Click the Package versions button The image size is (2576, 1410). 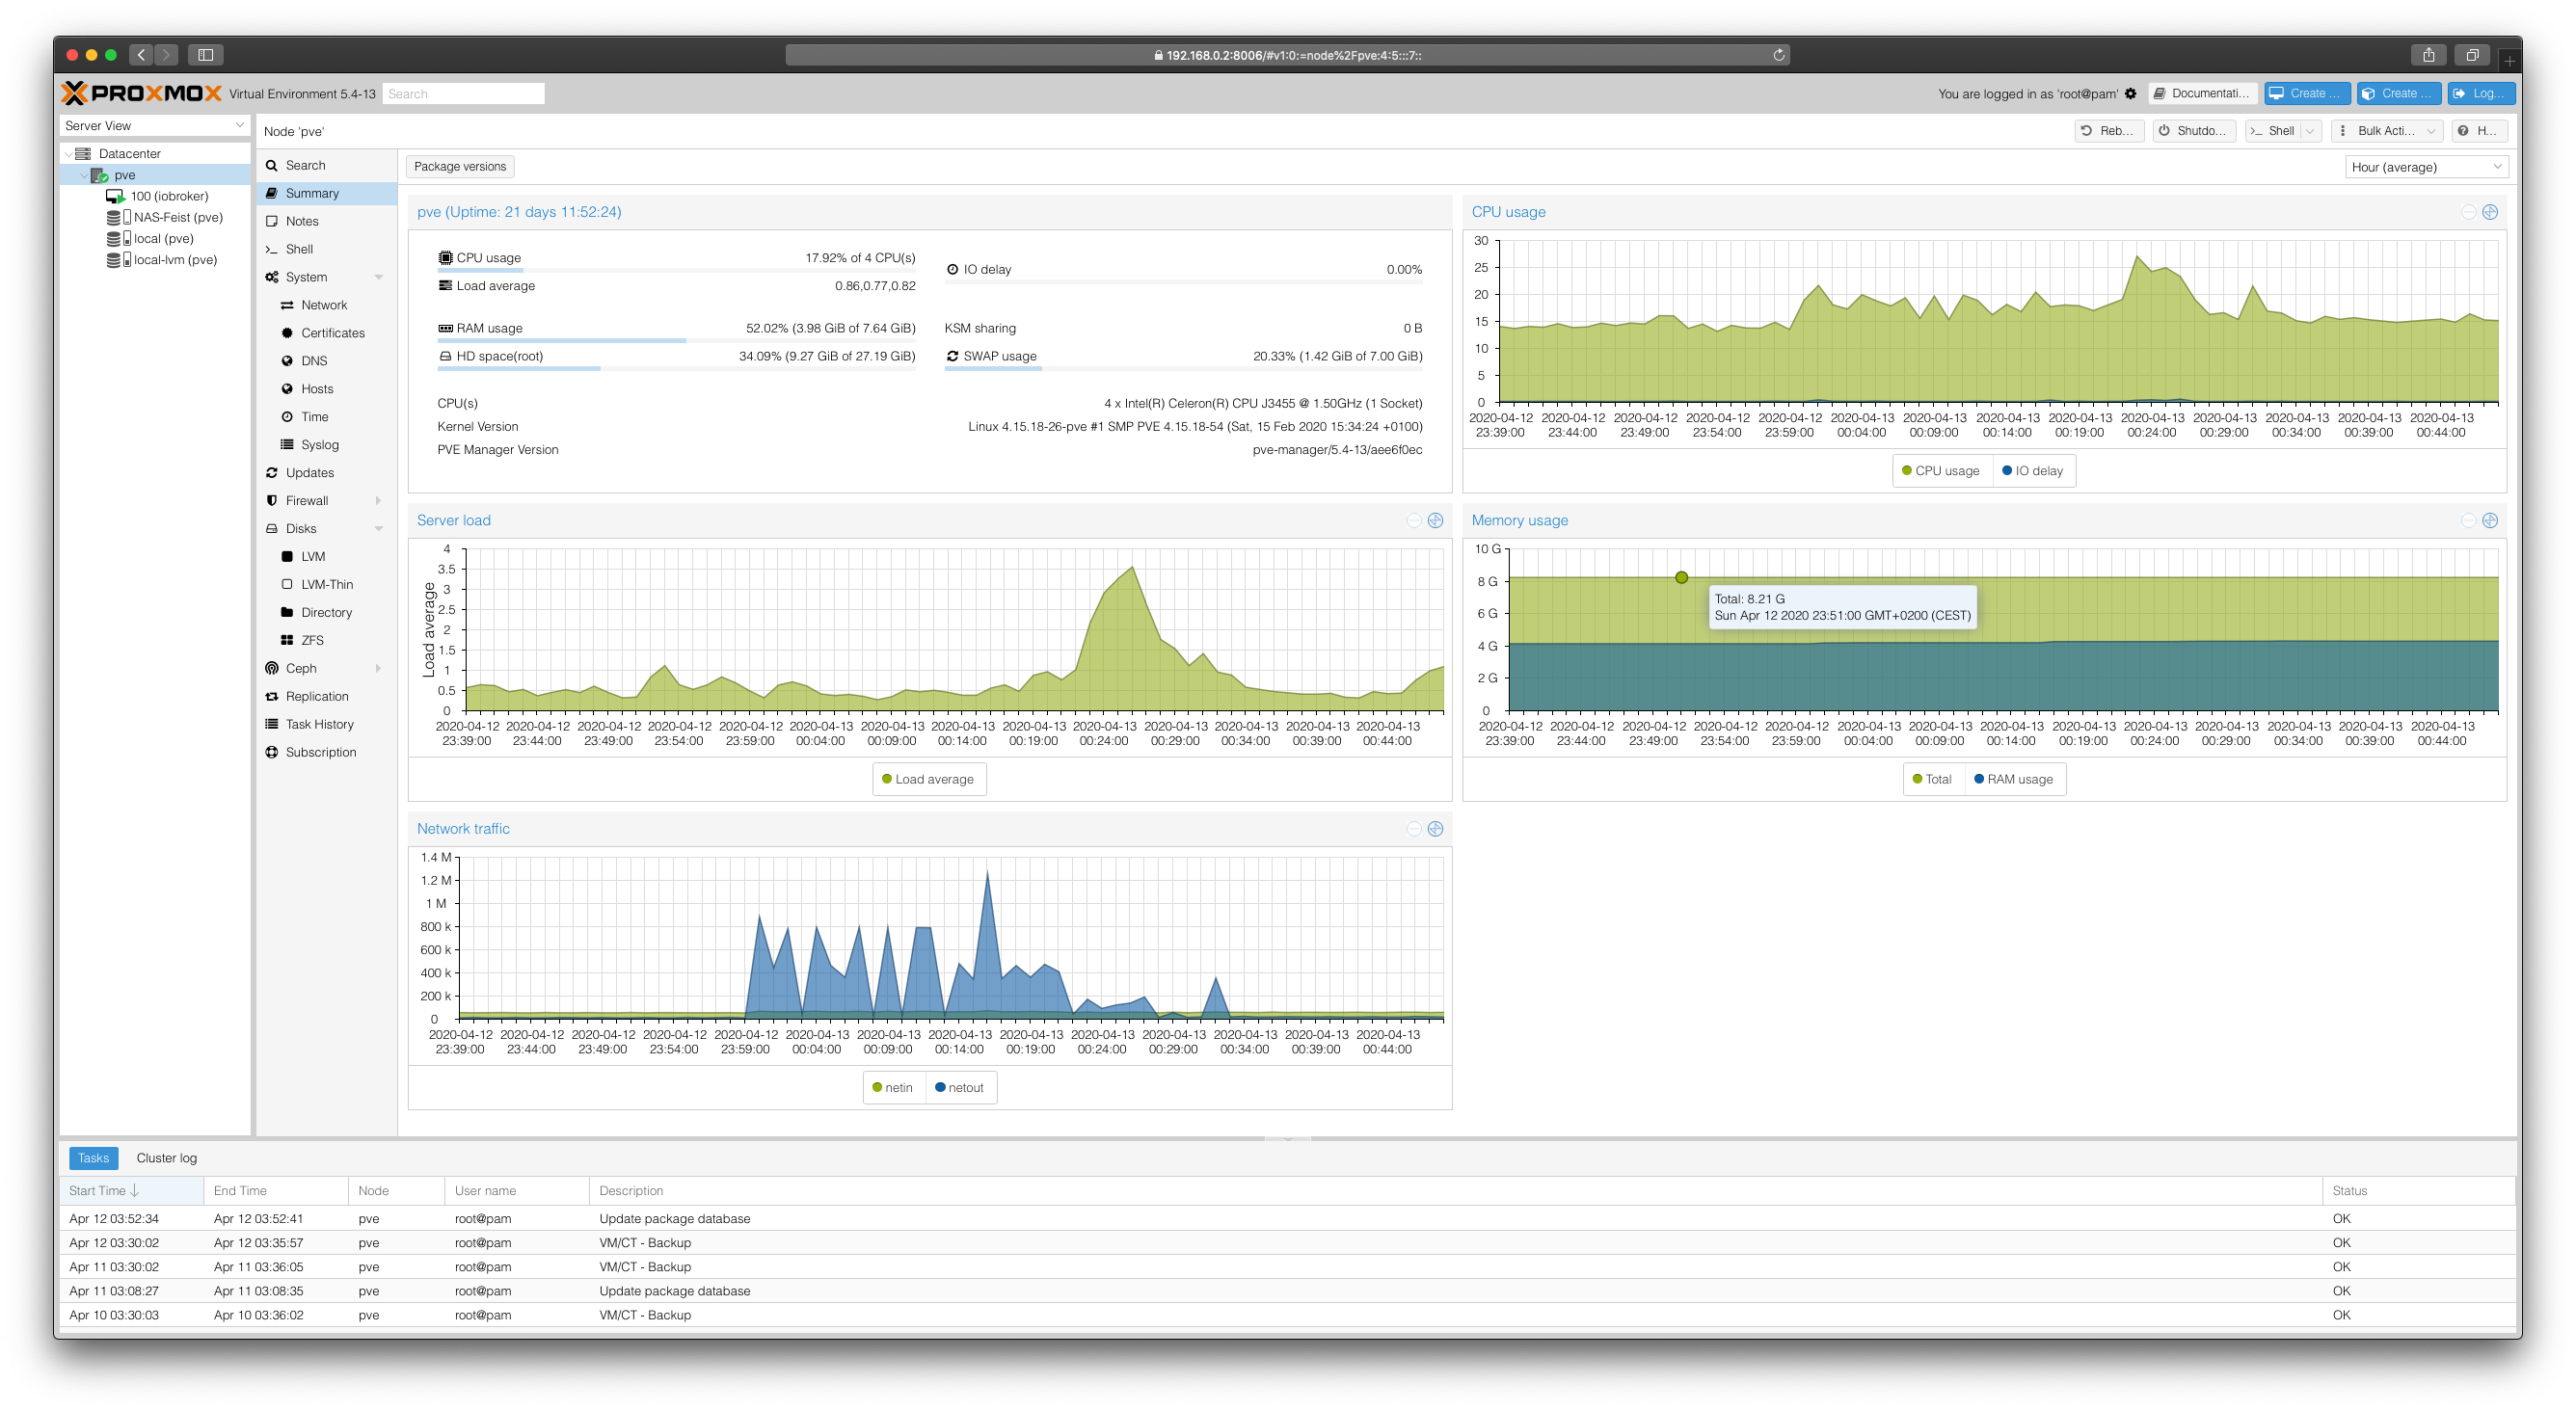tap(460, 167)
